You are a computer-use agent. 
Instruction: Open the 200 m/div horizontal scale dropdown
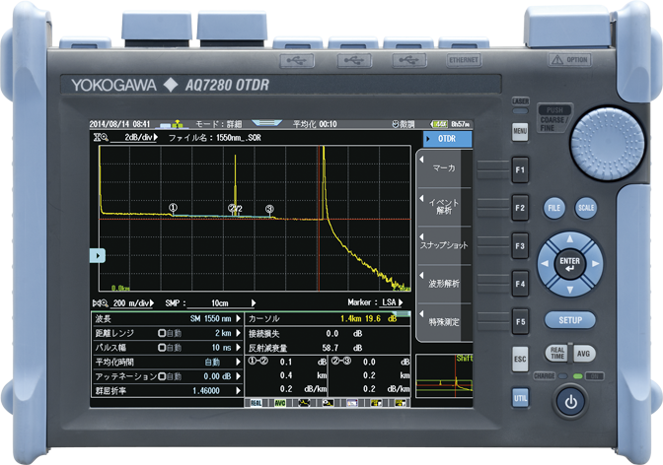[133, 303]
